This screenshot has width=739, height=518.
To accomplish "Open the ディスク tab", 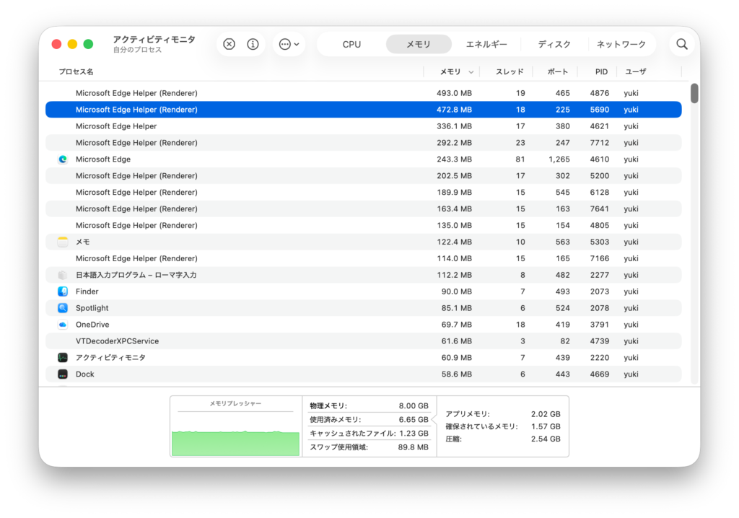I will [x=554, y=44].
